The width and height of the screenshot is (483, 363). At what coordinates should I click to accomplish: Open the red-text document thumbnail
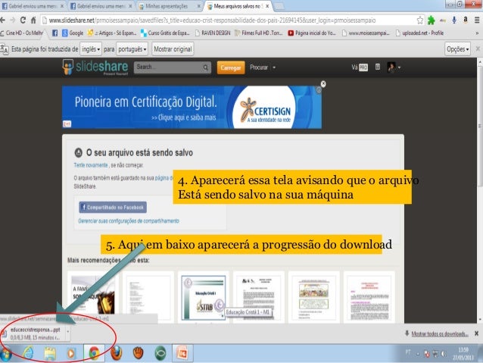pos(369,298)
